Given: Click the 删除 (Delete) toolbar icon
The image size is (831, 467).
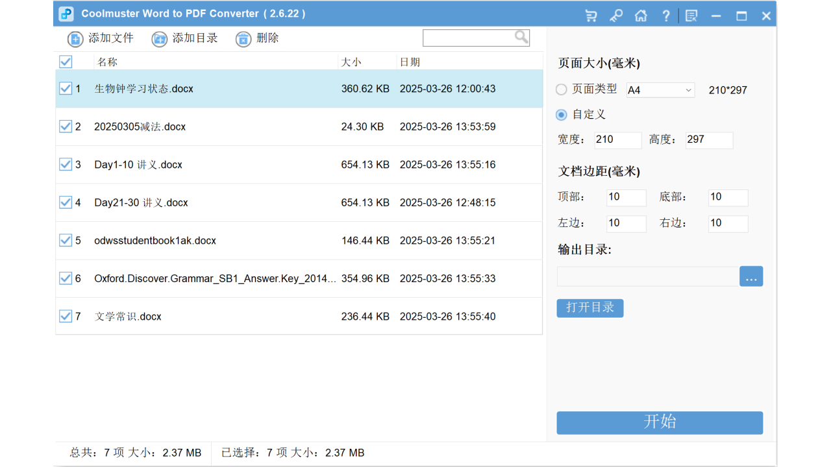Looking at the screenshot, I should 243,38.
